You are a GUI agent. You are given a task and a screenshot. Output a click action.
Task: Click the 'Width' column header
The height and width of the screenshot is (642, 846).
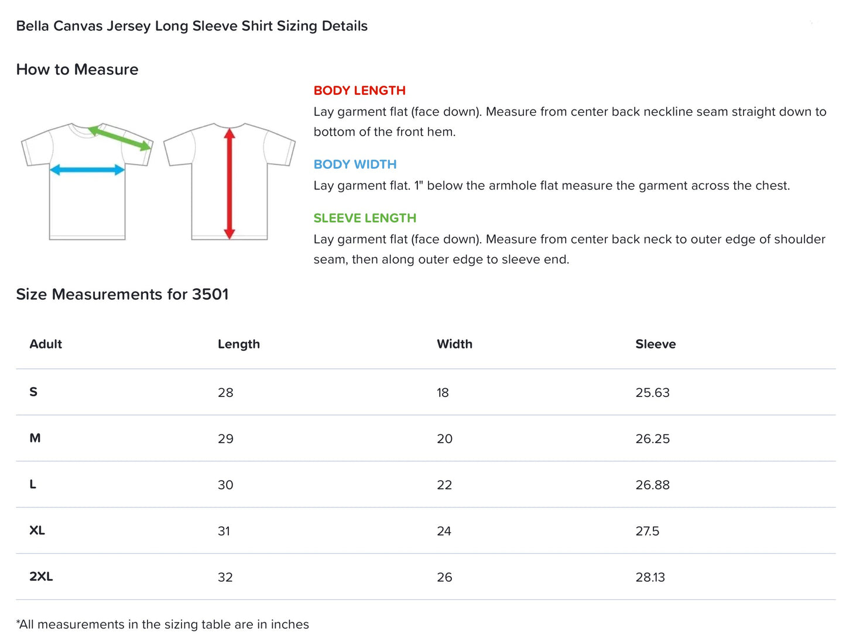[x=454, y=344]
